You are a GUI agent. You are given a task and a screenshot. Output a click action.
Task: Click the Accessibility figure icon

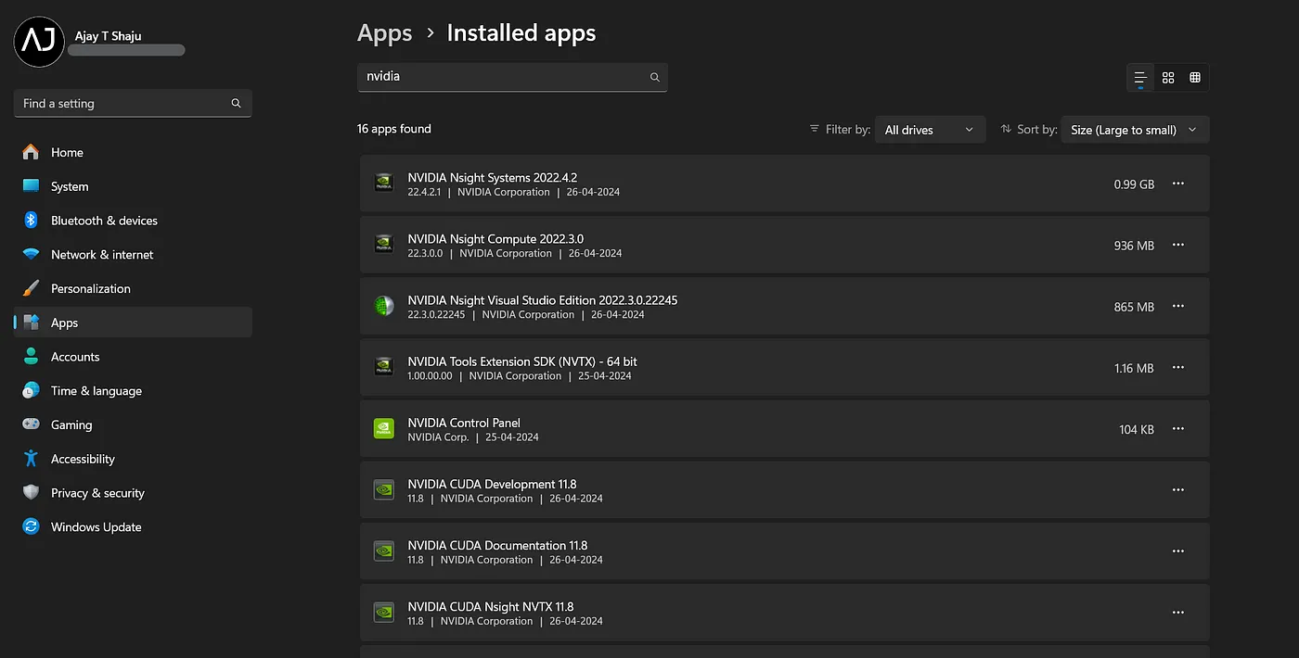[31, 459]
